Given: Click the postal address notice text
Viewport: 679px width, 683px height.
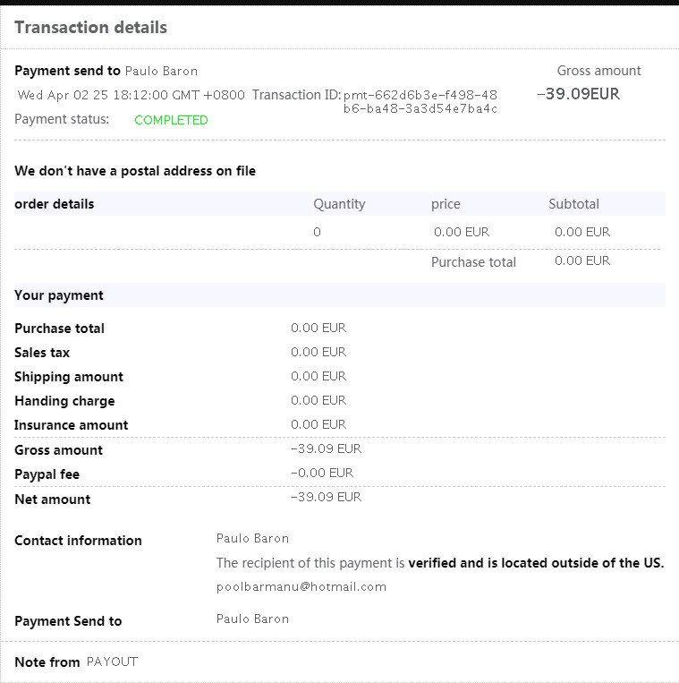Looking at the screenshot, I should [x=135, y=171].
